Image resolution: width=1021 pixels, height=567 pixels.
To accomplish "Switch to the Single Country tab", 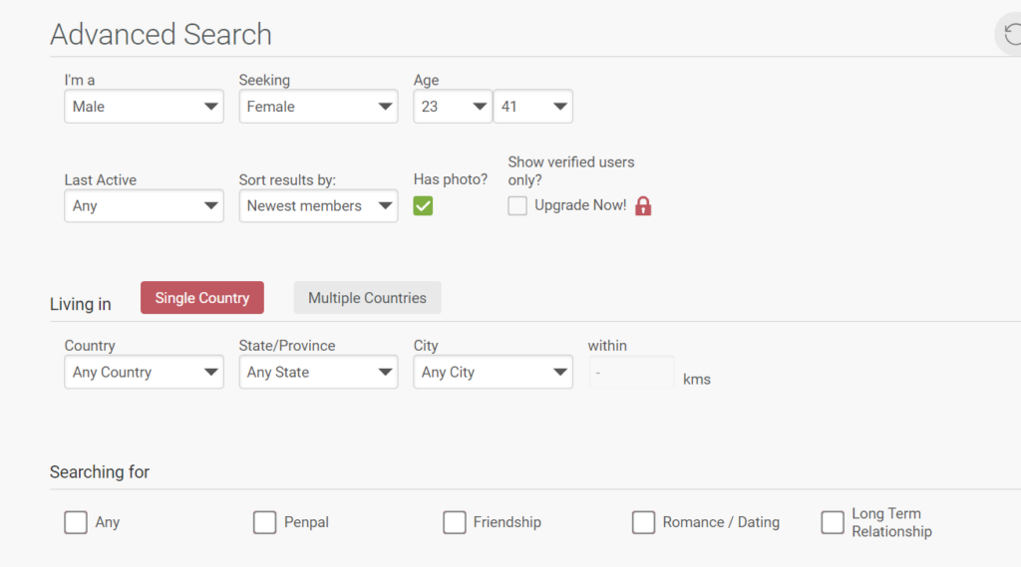I will coord(202,298).
